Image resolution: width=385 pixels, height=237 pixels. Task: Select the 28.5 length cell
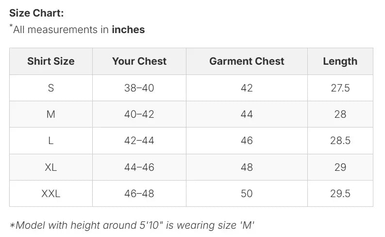pos(340,141)
